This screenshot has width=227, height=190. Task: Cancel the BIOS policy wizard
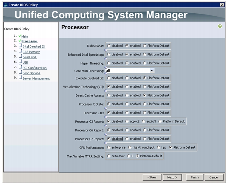[214, 177]
